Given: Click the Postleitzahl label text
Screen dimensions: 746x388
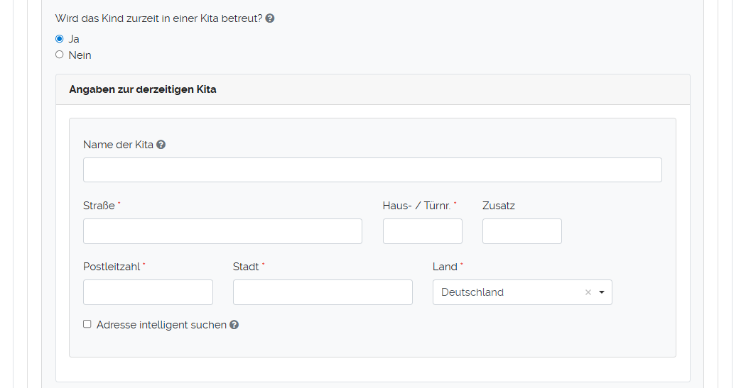Looking at the screenshot, I should [x=112, y=267].
